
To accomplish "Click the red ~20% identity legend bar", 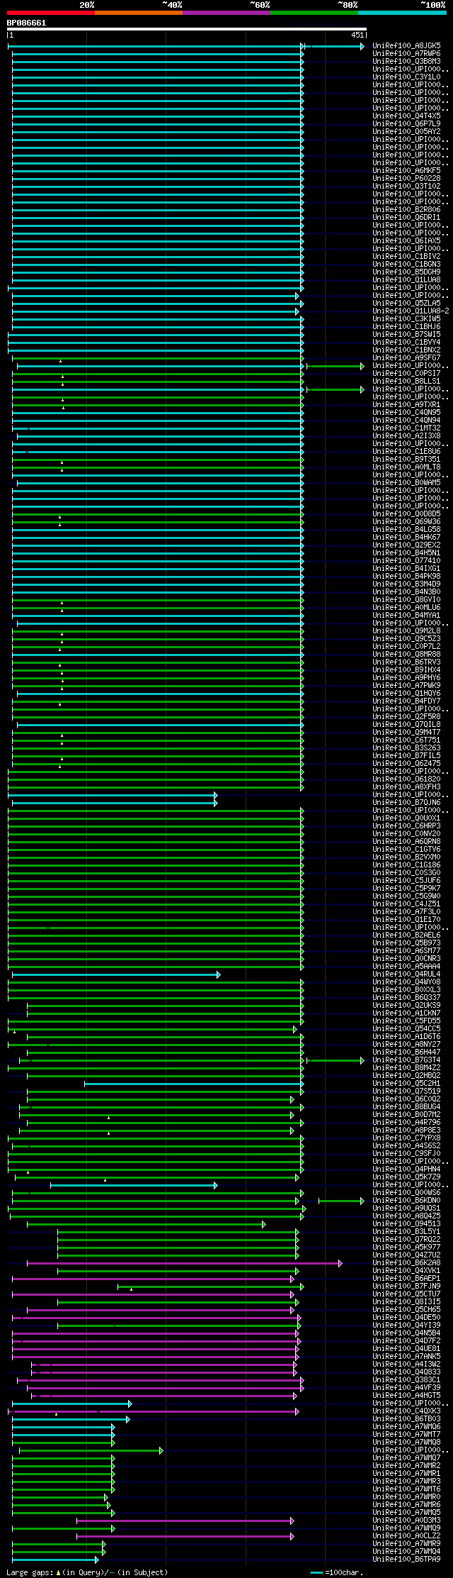I will pyautogui.click(x=51, y=13).
